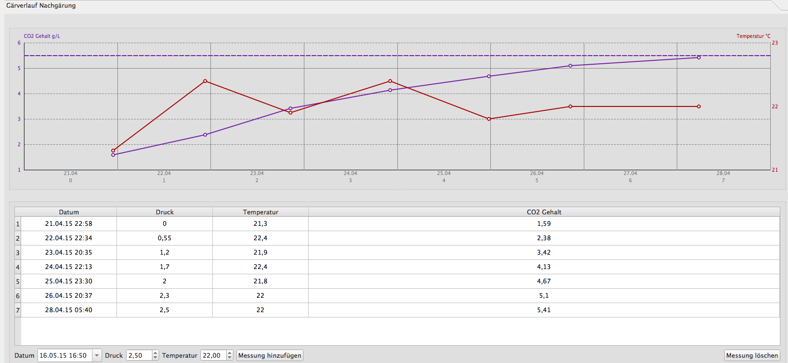Select the measurement row 21.04.15 22:58

click(x=69, y=223)
